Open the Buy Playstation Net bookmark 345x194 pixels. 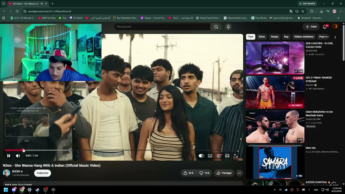(x=125, y=18)
